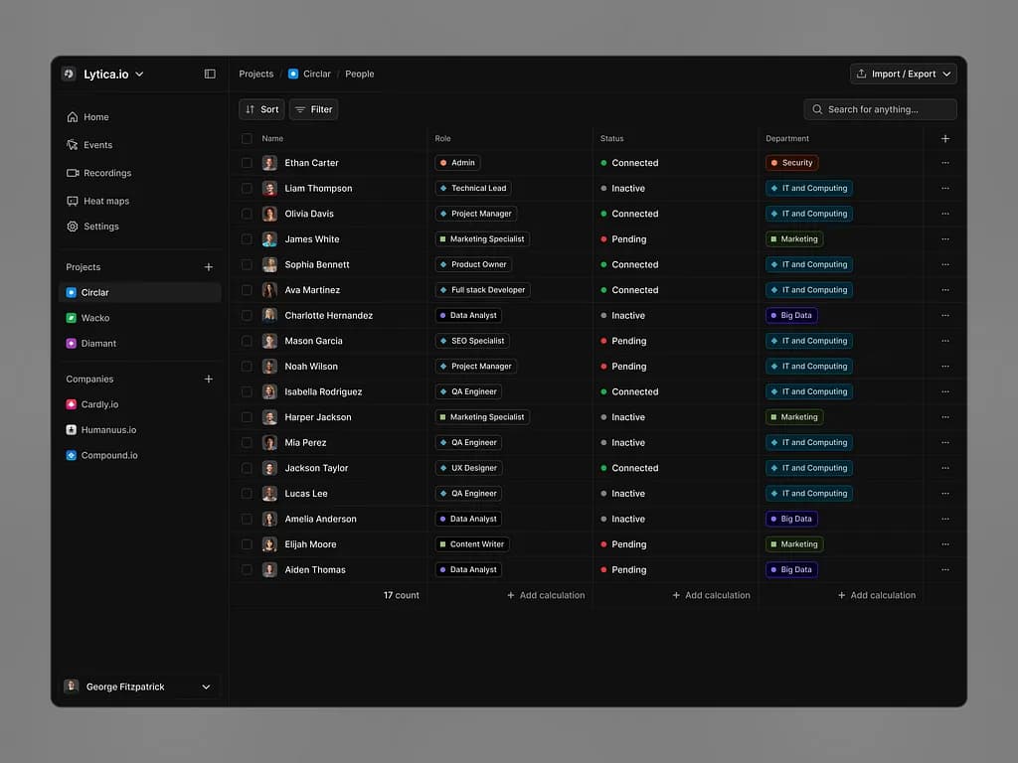Open the Home page from the sidebar

[x=97, y=116]
